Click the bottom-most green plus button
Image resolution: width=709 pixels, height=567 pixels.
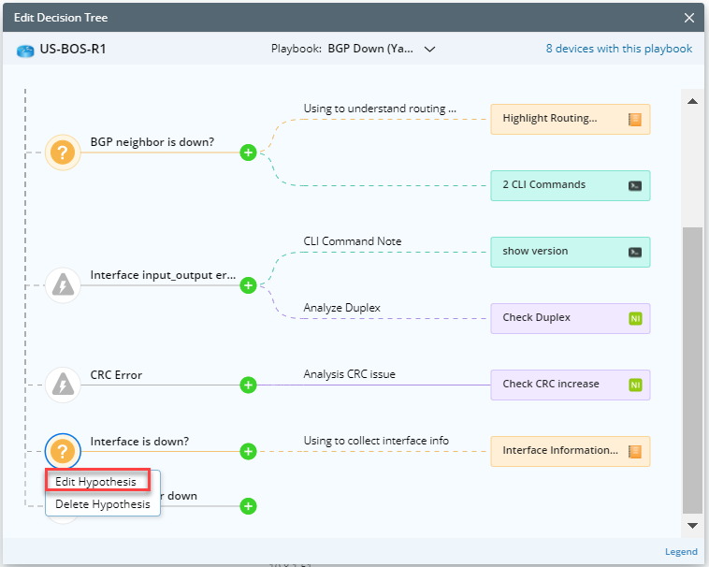tap(248, 505)
